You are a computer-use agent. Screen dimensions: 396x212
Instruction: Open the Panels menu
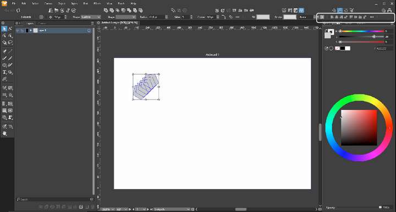[x=121, y=3]
